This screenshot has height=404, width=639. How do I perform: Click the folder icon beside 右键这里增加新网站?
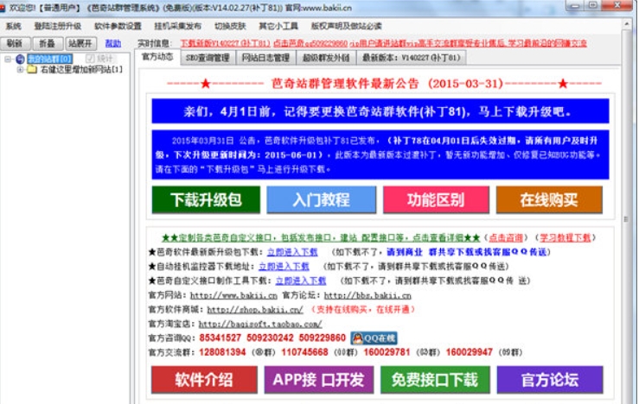tap(32, 70)
